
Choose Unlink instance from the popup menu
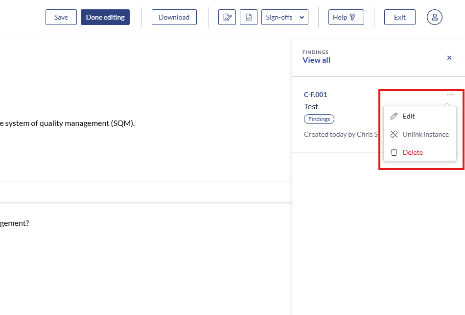pyautogui.click(x=425, y=134)
